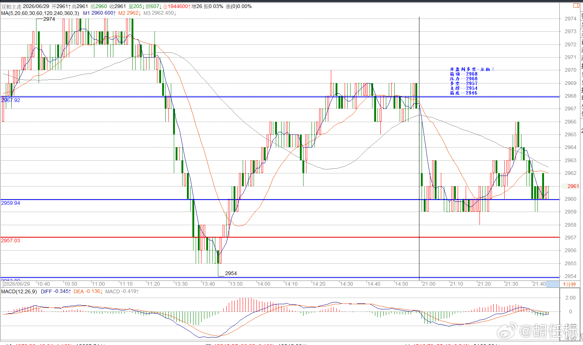Screen dimensions: 583x345
Task: Select the 2967.92 horizontal line label
Action: [11, 100]
